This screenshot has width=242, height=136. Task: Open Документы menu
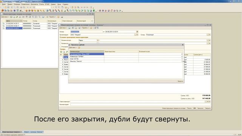tap(34, 4)
